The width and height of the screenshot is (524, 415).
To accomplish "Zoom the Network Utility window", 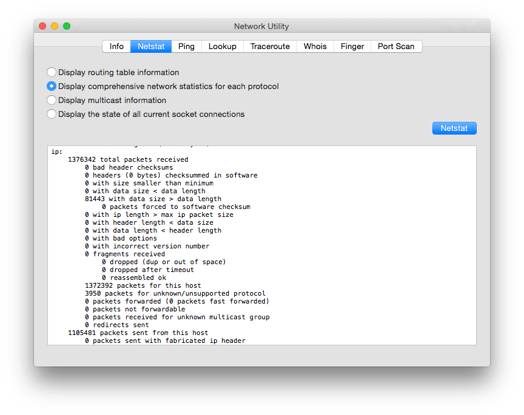I will click(x=66, y=26).
